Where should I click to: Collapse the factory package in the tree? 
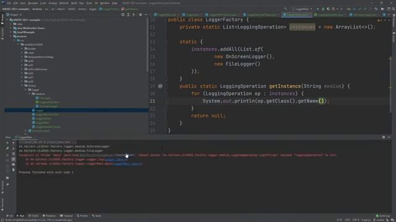(22, 86)
